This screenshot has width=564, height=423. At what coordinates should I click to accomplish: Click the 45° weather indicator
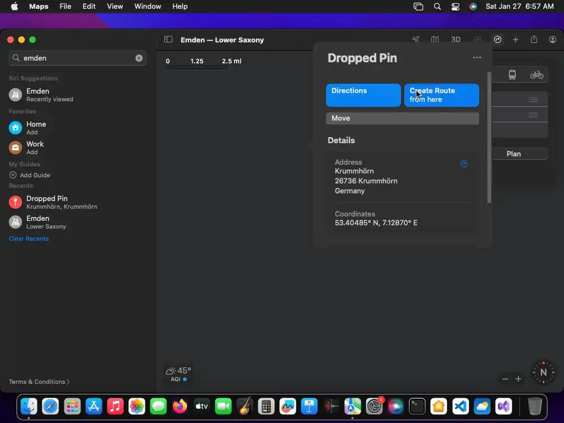178,371
